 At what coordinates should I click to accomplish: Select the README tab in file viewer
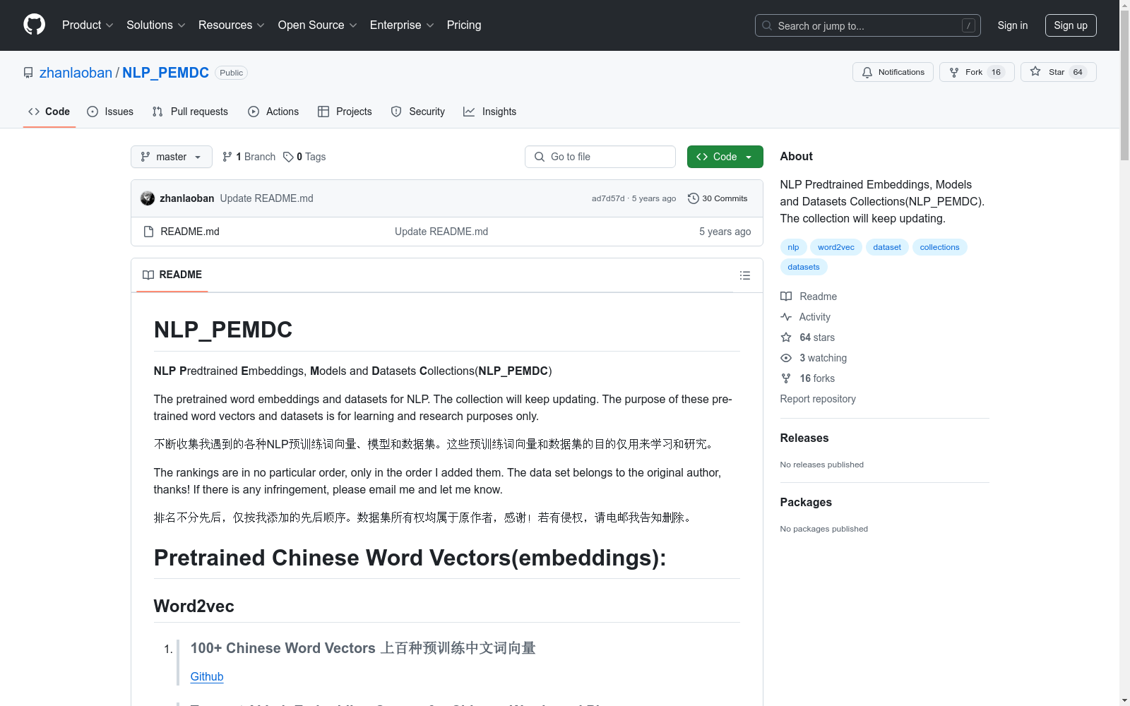172,275
